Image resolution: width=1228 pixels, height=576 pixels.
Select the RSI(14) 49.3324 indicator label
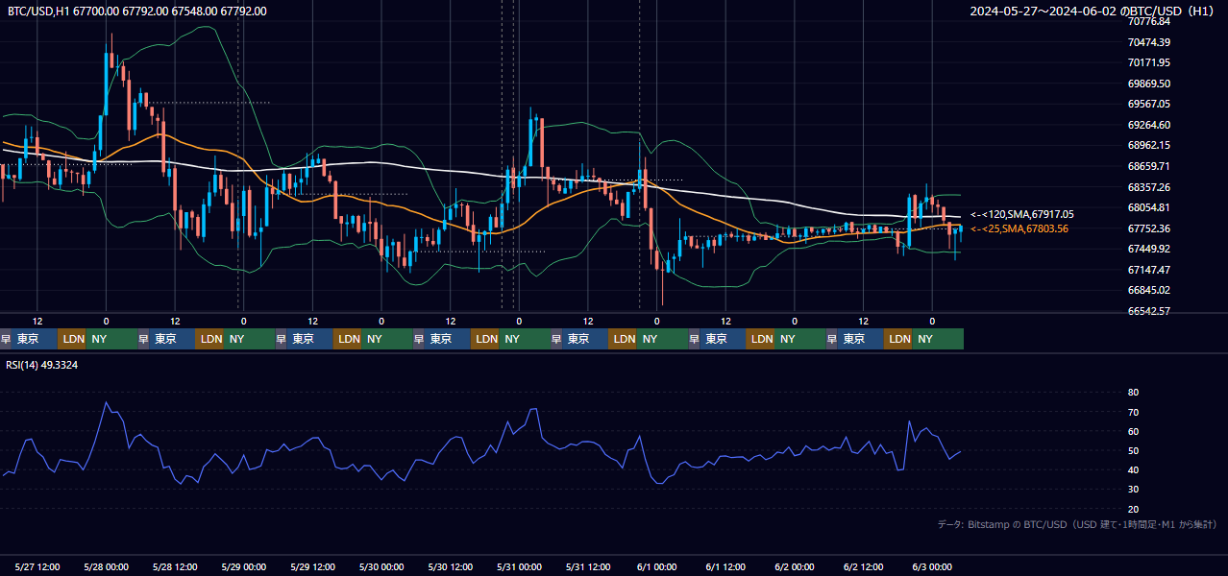coord(41,365)
